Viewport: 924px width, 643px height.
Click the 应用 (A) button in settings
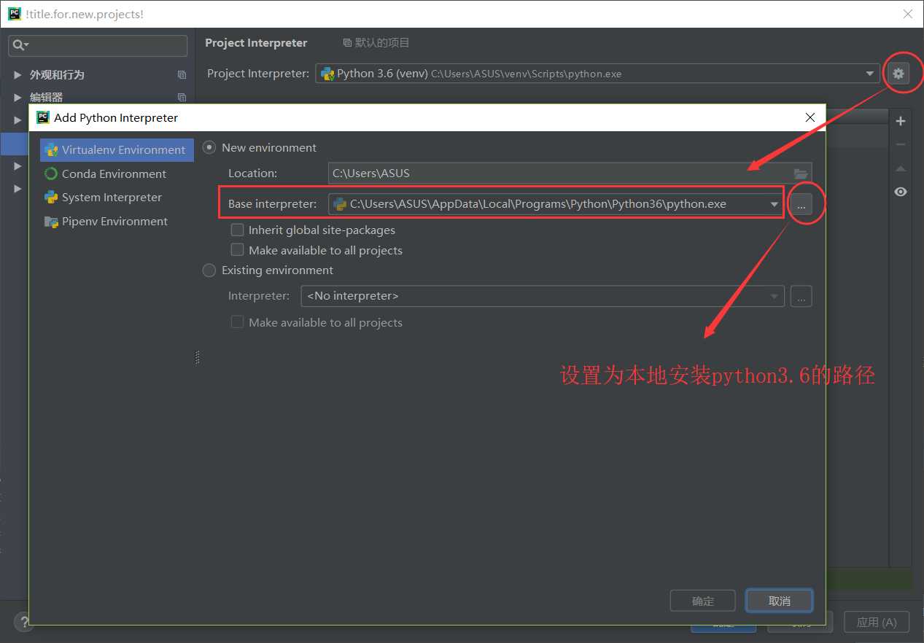(877, 622)
